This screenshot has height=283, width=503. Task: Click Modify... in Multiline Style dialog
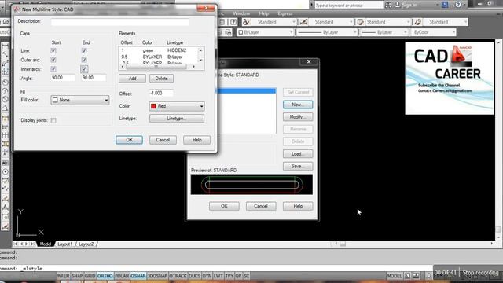[x=298, y=117]
